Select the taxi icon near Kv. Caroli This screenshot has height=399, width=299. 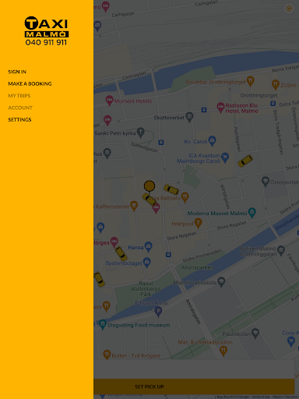click(x=245, y=161)
